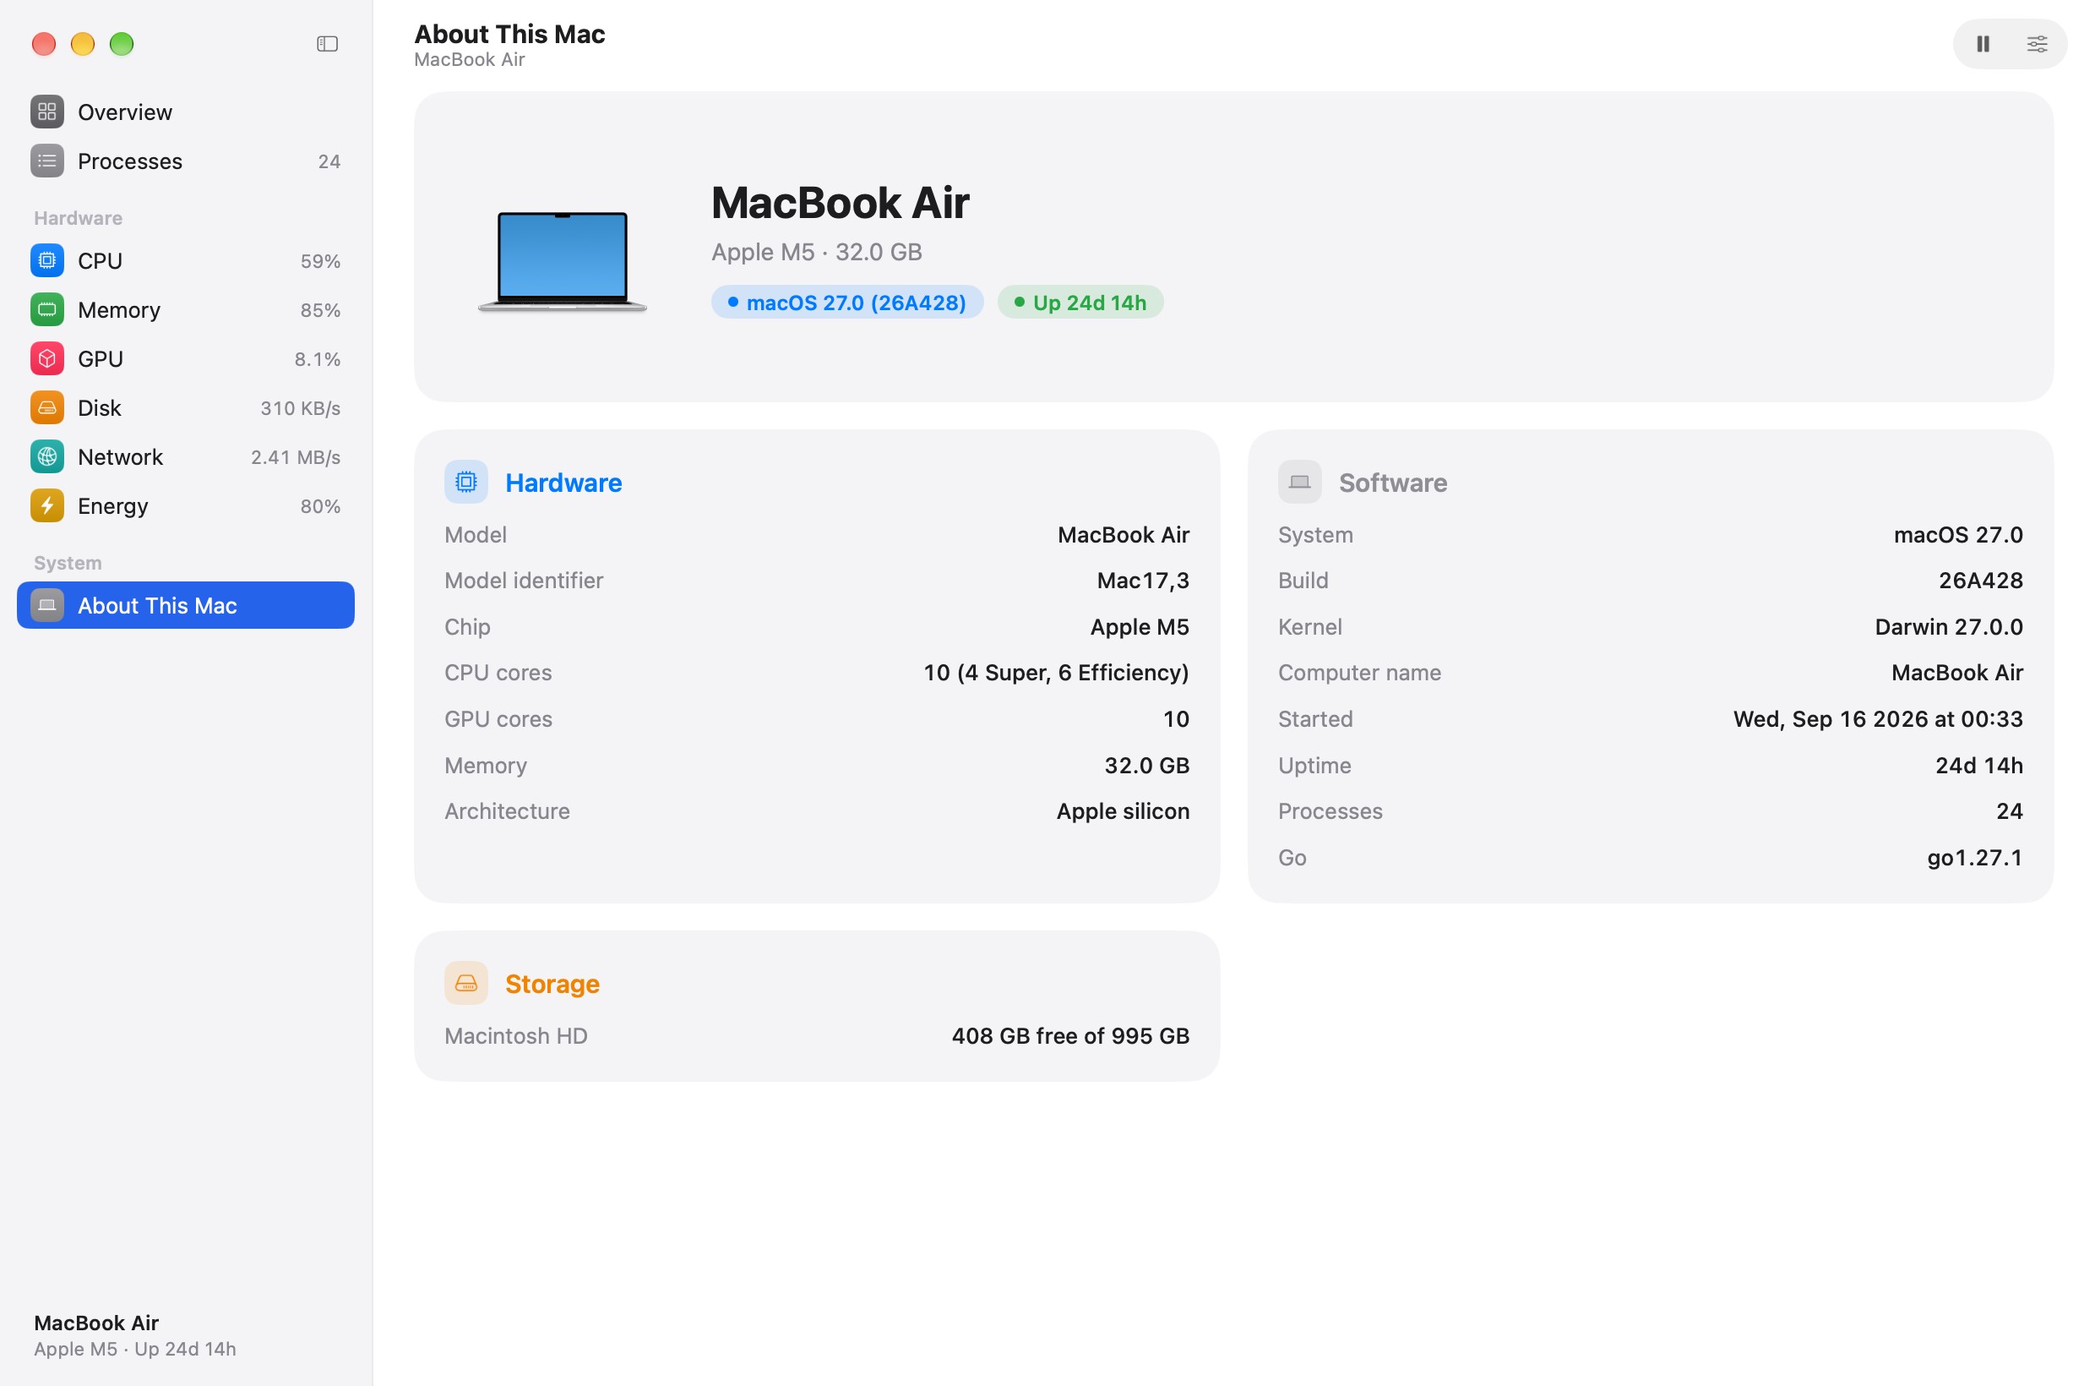Click 'Wed, Sep 16 2026 at 00:33'
This screenshot has height=1386, width=2095.
pyautogui.click(x=1878, y=719)
